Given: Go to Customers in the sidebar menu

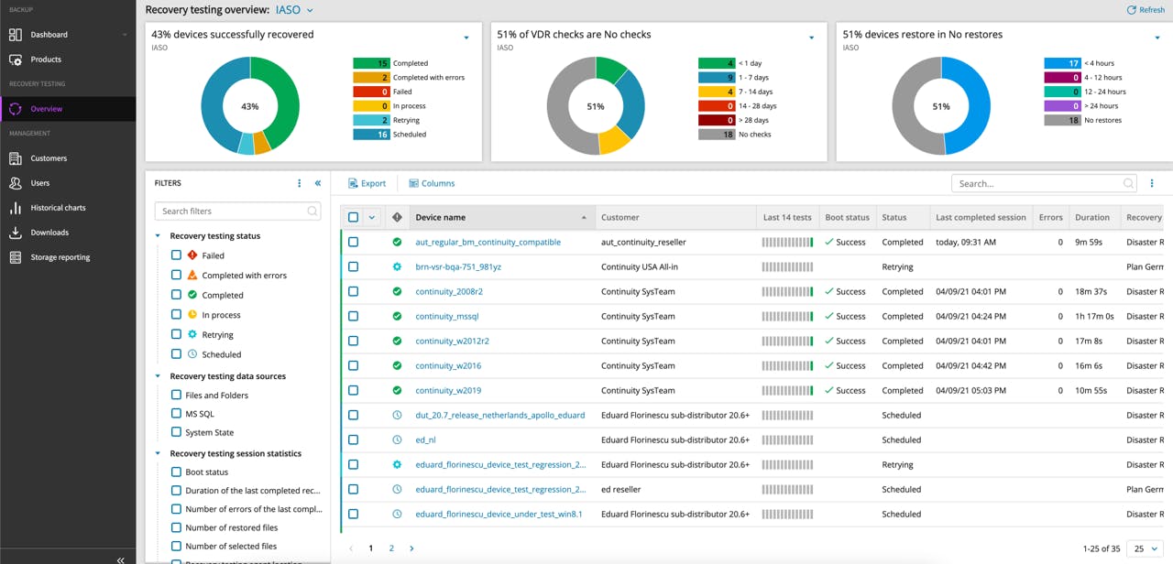Looking at the screenshot, I should 49,158.
